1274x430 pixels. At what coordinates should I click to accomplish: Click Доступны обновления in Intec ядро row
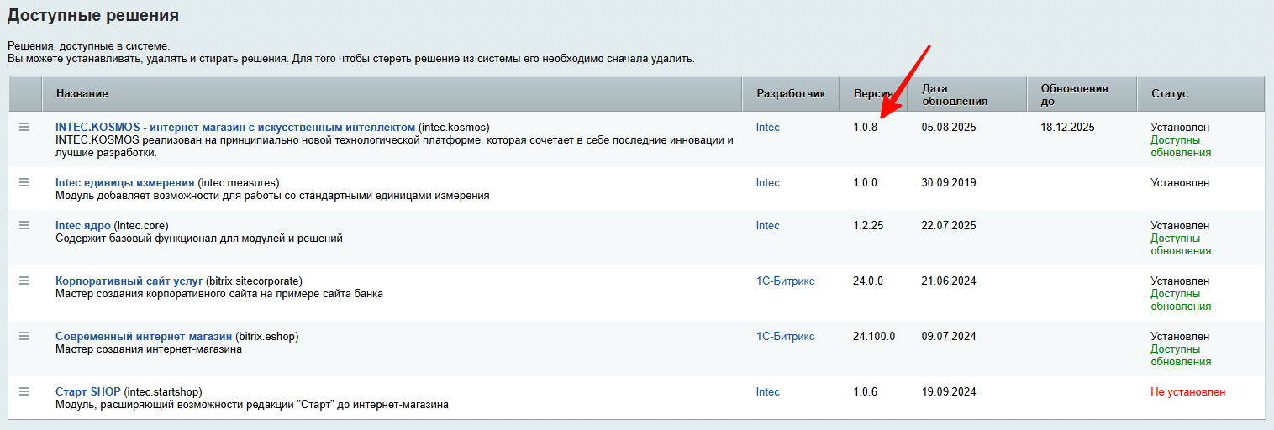coord(1181,244)
